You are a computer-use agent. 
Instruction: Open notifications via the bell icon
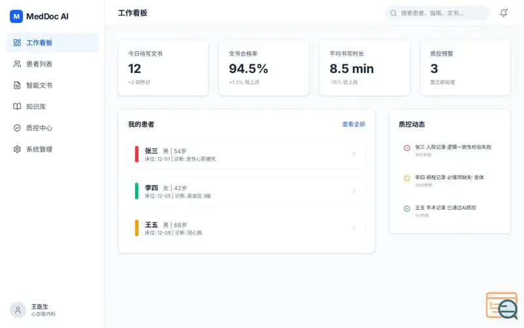(504, 13)
